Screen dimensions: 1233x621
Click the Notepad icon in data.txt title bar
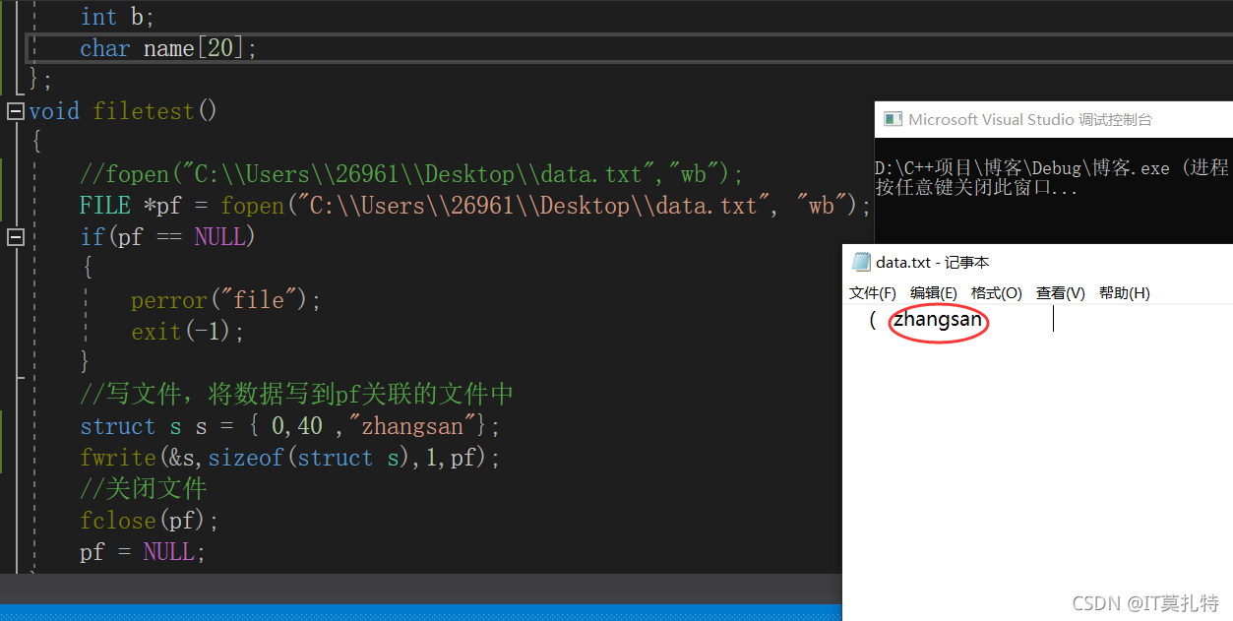pos(861,262)
